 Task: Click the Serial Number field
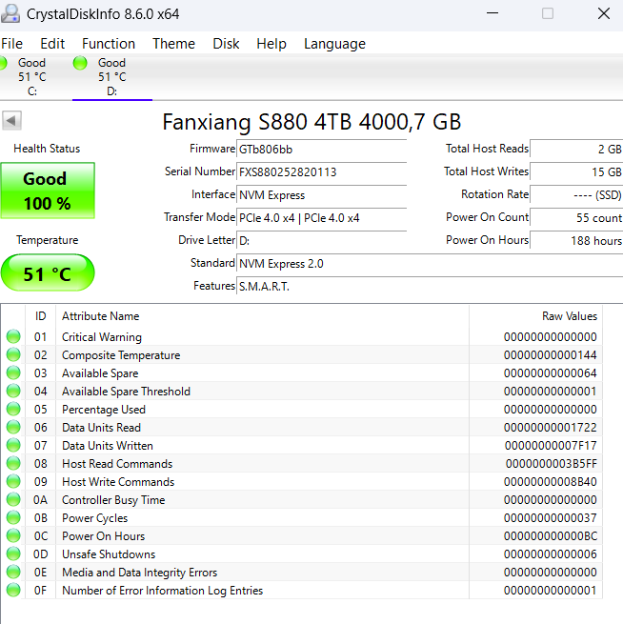pyautogui.click(x=321, y=172)
